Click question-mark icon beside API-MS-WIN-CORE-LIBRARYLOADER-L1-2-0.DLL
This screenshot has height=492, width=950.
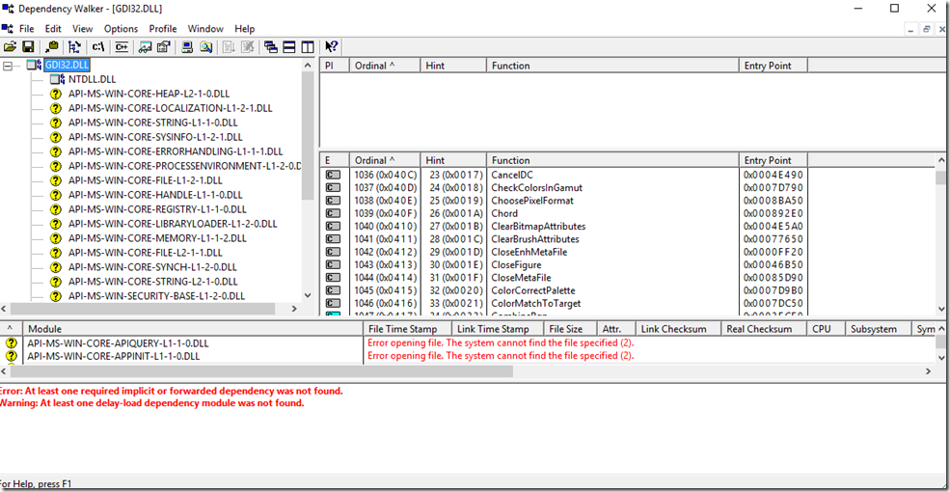point(56,224)
